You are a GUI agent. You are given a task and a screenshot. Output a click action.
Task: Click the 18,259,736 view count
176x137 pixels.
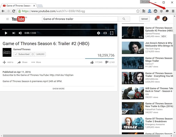tap(106, 55)
